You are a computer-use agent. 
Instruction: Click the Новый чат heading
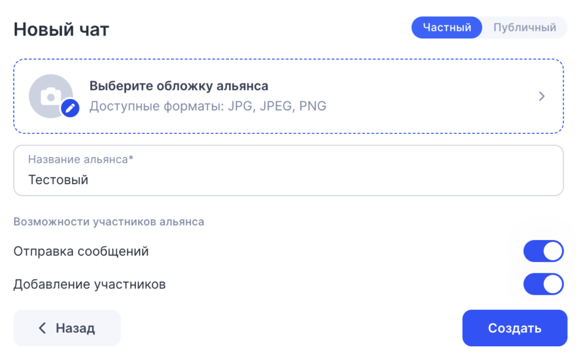61,29
